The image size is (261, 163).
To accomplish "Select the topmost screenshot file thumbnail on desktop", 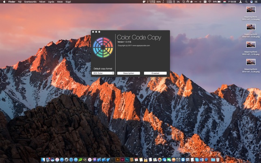I will coord(251,9).
